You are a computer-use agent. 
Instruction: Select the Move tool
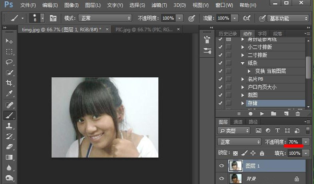click(9, 41)
